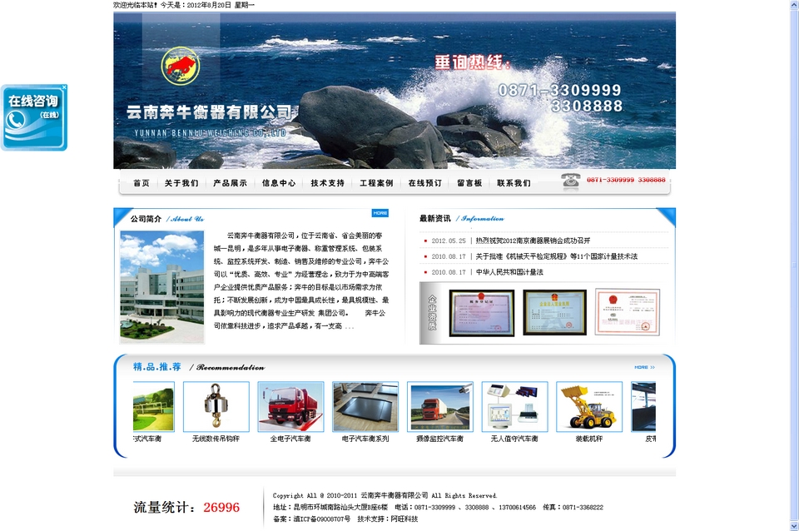The image size is (799, 531).
Task: Select 信息中心 in the navigation bar
Action: tap(279, 183)
